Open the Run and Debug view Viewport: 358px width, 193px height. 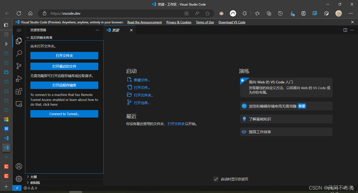pyautogui.click(x=19, y=79)
